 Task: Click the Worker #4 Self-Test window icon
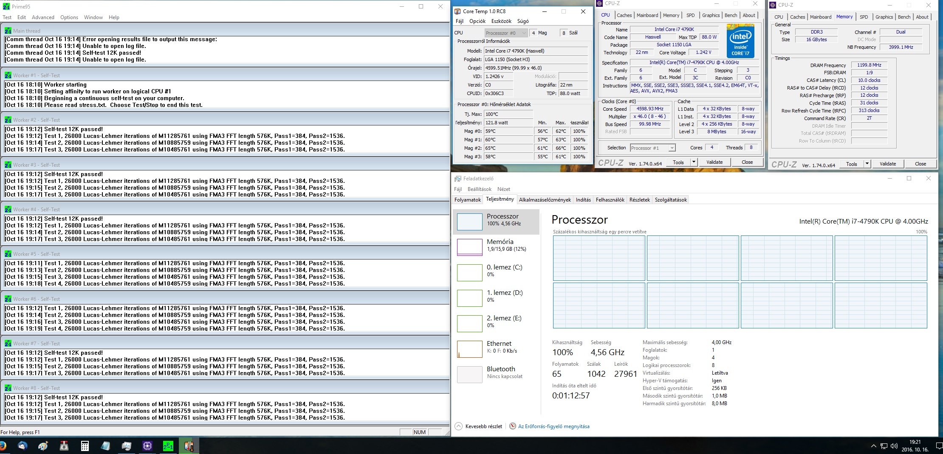click(8, 209)
